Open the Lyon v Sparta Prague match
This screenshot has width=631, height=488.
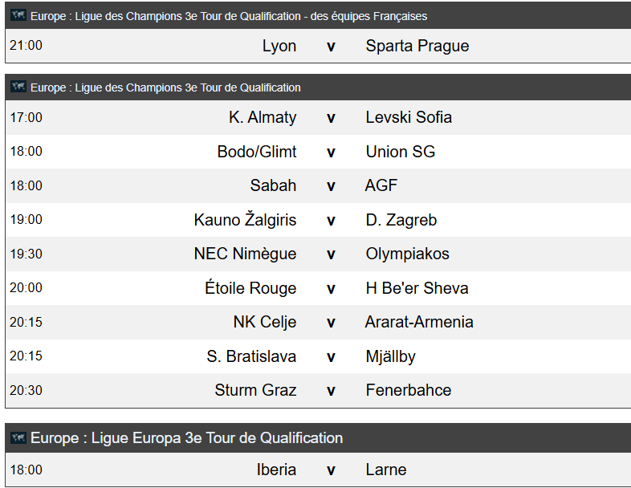click(319, 46)
